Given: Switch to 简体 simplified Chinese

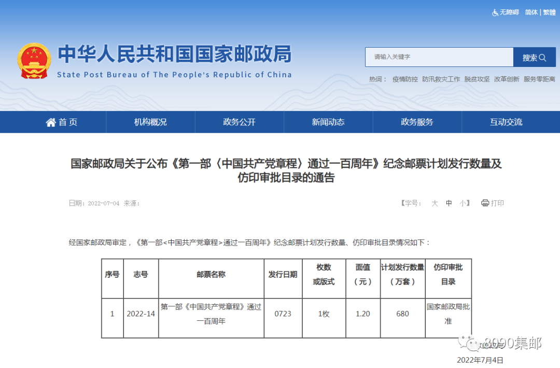Looking at the screenshot, I should pos(531,12).
